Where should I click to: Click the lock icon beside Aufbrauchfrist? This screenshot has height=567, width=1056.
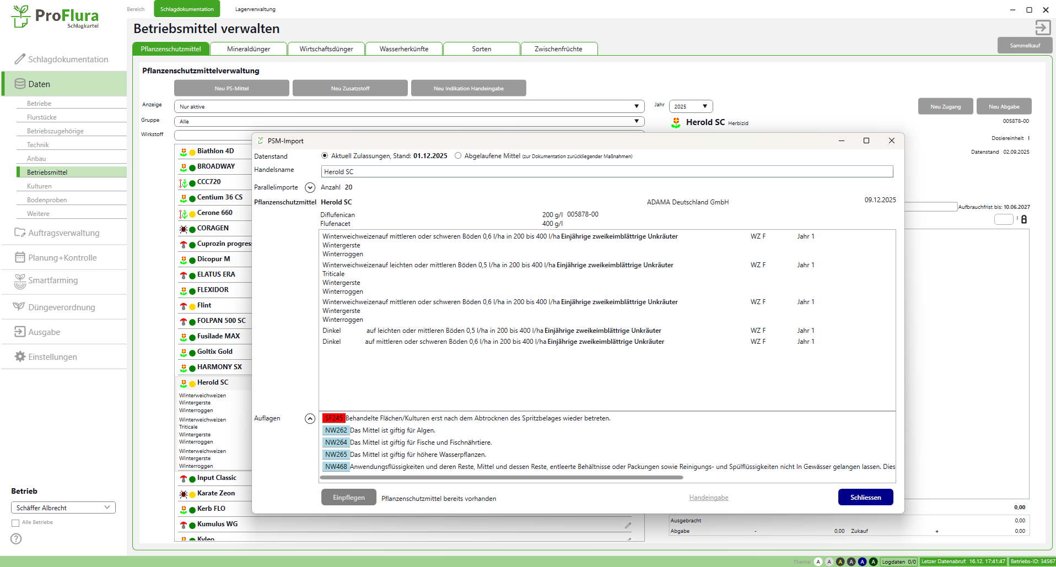click(1024, 219)
